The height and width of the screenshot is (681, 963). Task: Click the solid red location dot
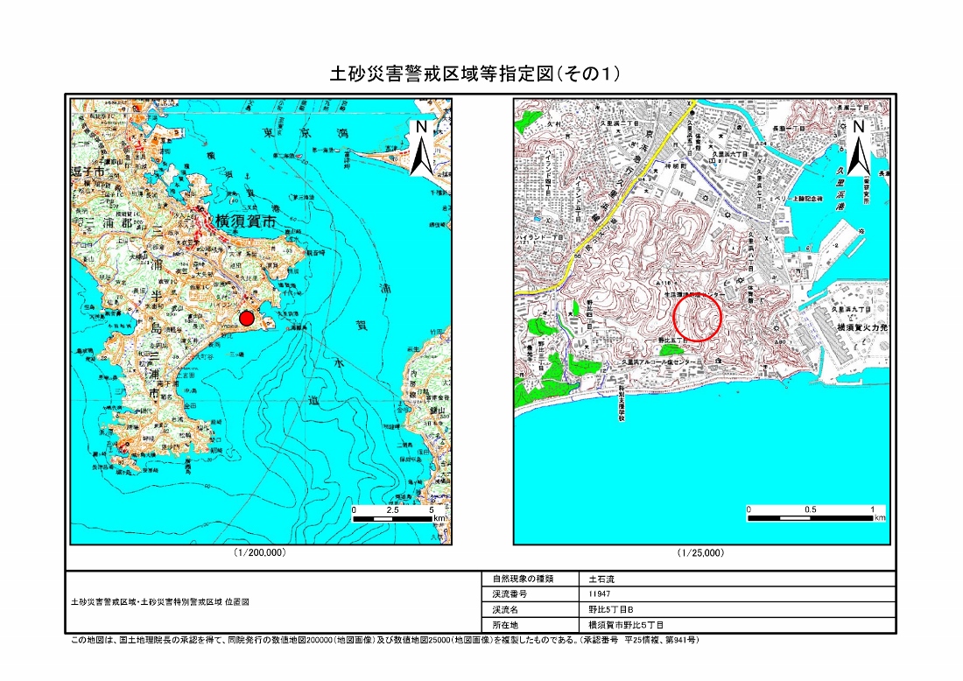247,318
